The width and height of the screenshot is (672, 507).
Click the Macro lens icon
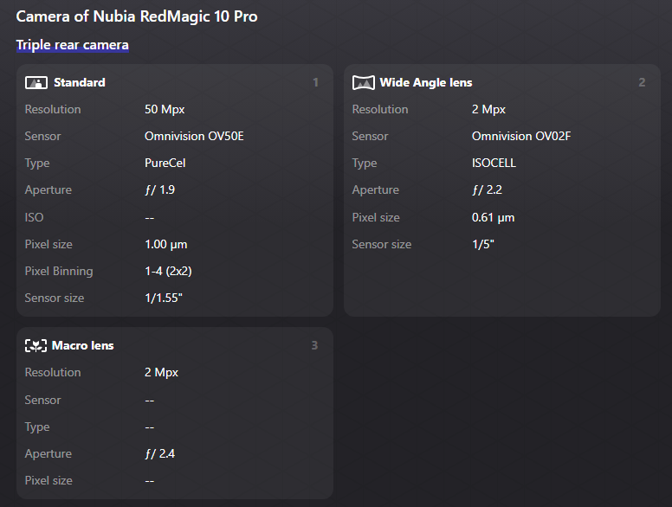click(36, 346)
